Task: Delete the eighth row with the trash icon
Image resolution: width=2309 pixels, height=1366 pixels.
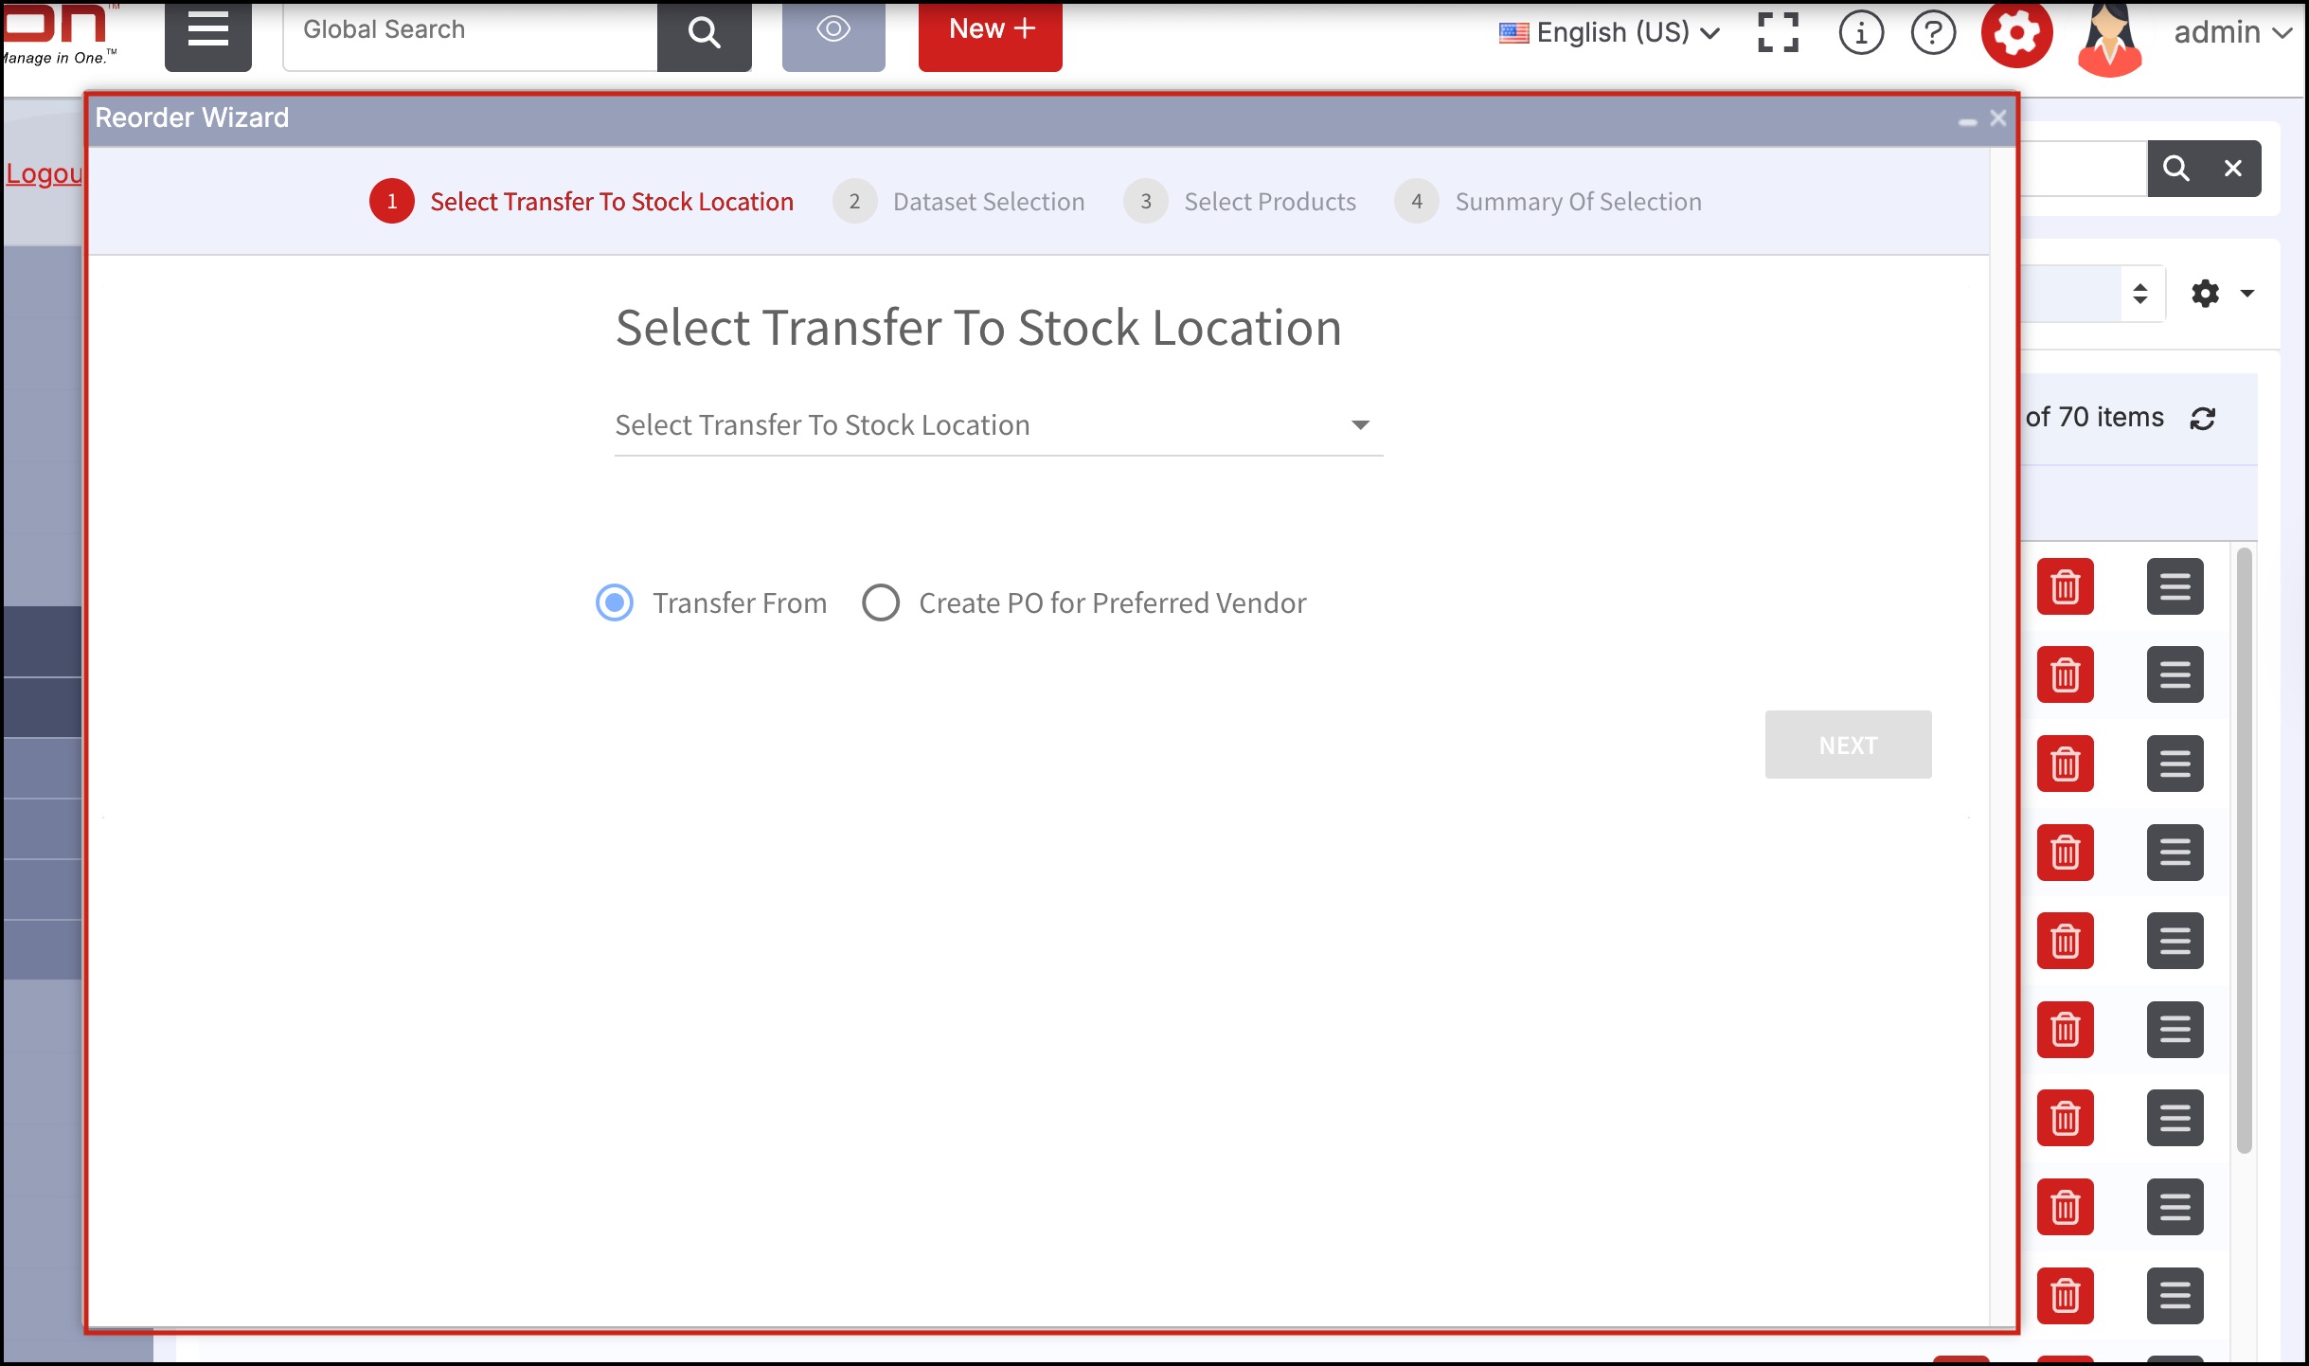Action: coord(2066,1207)
